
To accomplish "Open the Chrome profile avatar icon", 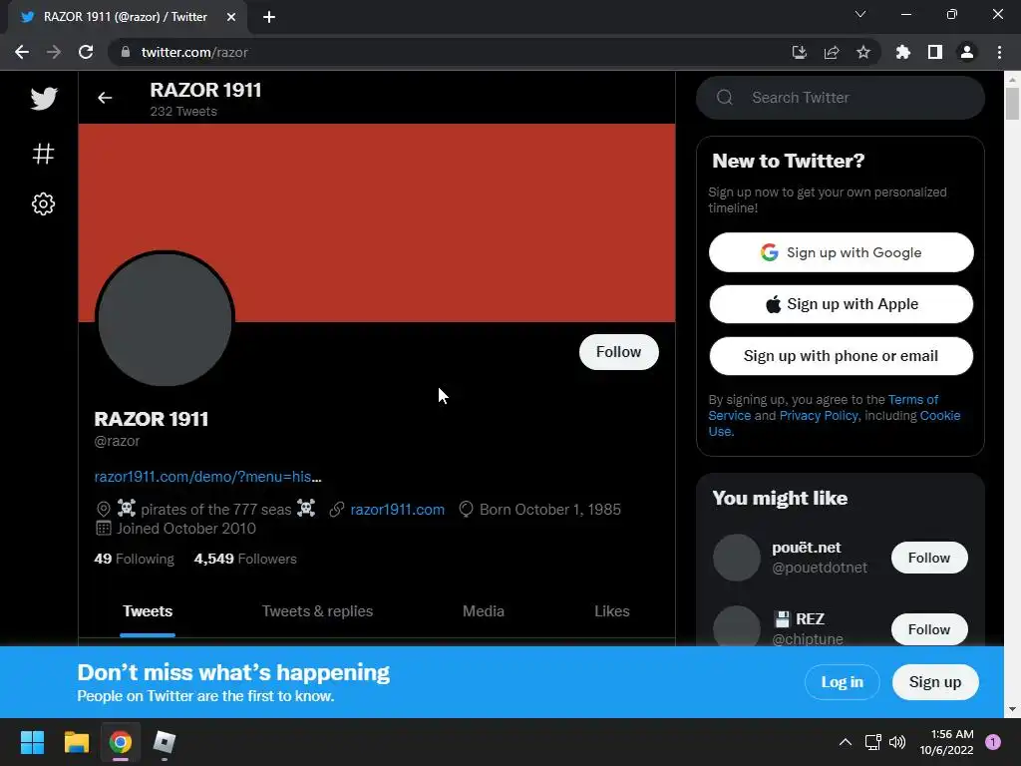I will click(x=967, y=52).
